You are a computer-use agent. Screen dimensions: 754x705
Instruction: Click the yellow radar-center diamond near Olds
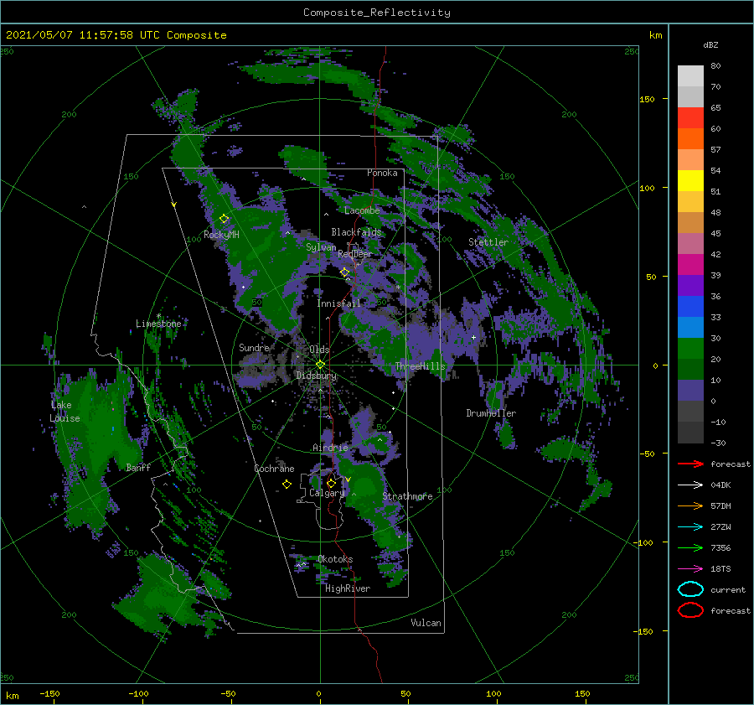(x=320, y=365)
